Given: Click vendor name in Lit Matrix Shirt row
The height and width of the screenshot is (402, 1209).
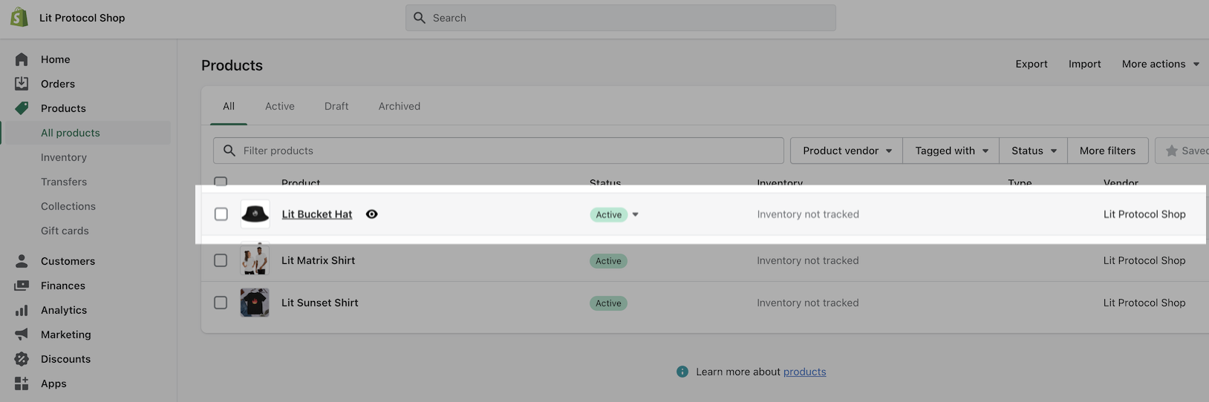Looking at the screenshot, I should click(1144, 260).
